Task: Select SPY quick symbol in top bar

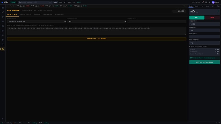Action: pyautogui.click(x=65, y=2)
